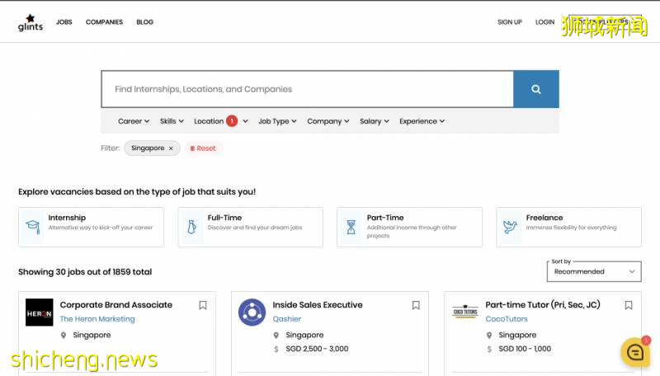Open the Sort by Recommended dropdown
660x376 pixels.
pos(594,271)
